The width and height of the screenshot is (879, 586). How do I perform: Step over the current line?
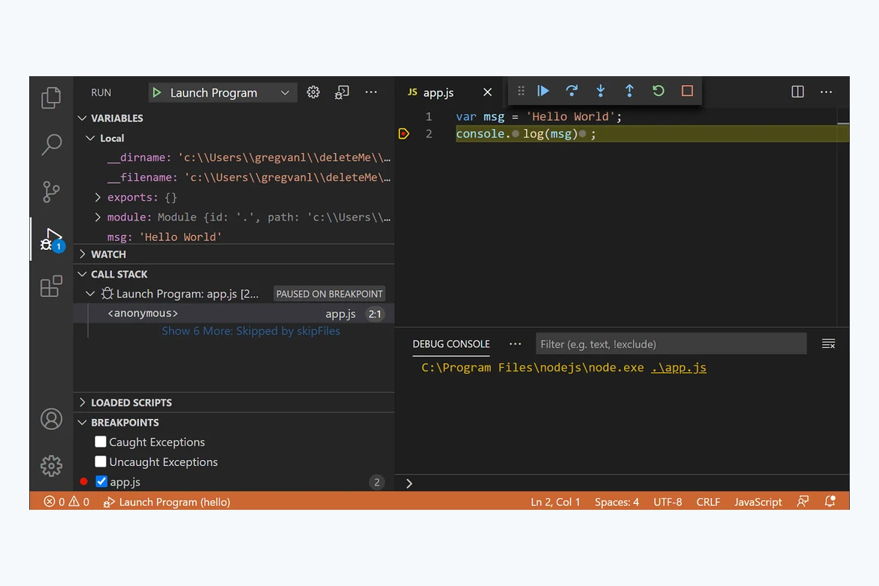pyautogui.click(x=571, y=91)
